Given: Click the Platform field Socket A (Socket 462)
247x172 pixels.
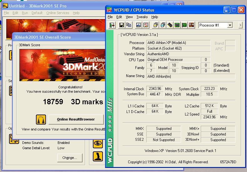Looking at the screenshot, I should [x=178, y=48].
